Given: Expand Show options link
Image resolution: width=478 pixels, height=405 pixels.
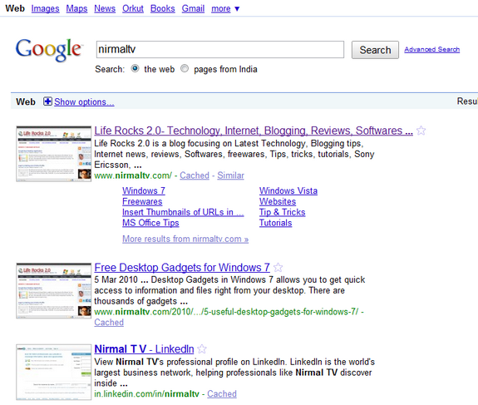Looking at the screenshot, I should pos(84,101).
